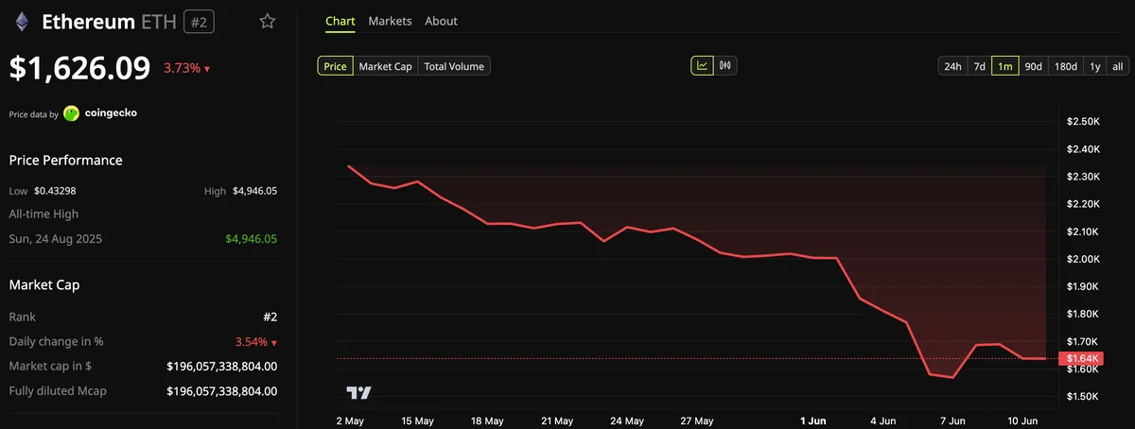Click the Price Performance heading

click(x=65, y=161)
